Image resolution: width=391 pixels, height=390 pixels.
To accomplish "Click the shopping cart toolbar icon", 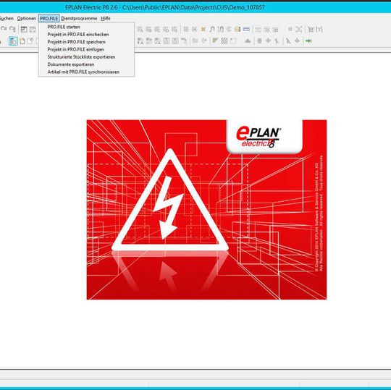I will coord(311,30).
